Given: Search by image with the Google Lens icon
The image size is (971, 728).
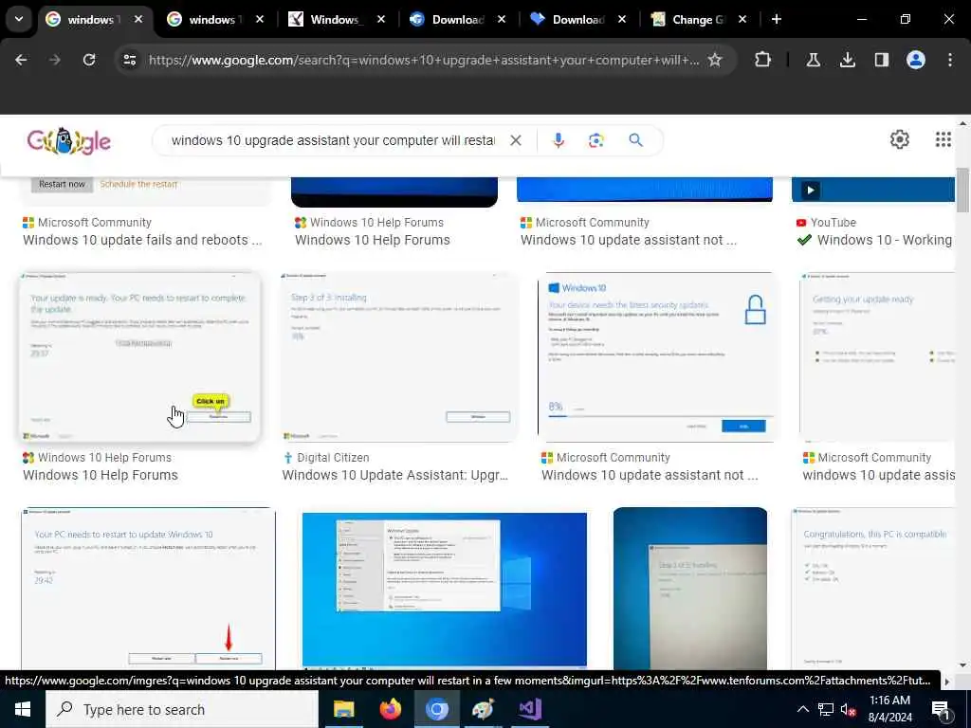Looking at the screenshot, I should tap(595, 140).
